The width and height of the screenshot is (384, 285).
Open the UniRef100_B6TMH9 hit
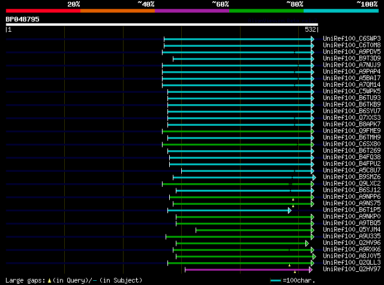tap(352, 138)
